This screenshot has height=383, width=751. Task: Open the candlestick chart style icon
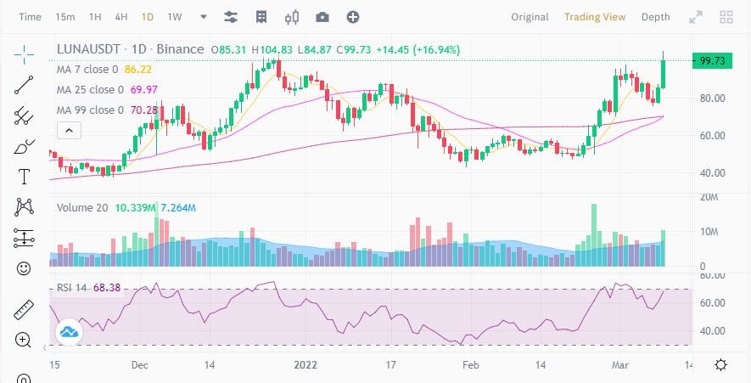(292, 17)
